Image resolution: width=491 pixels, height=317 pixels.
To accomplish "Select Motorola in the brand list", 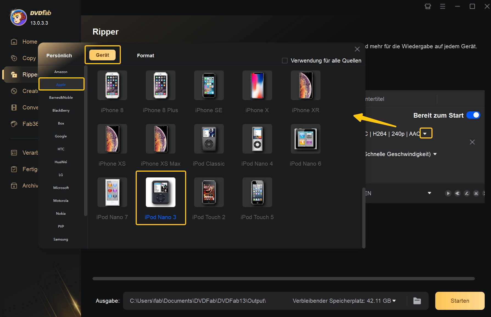I will click(61, 200).
